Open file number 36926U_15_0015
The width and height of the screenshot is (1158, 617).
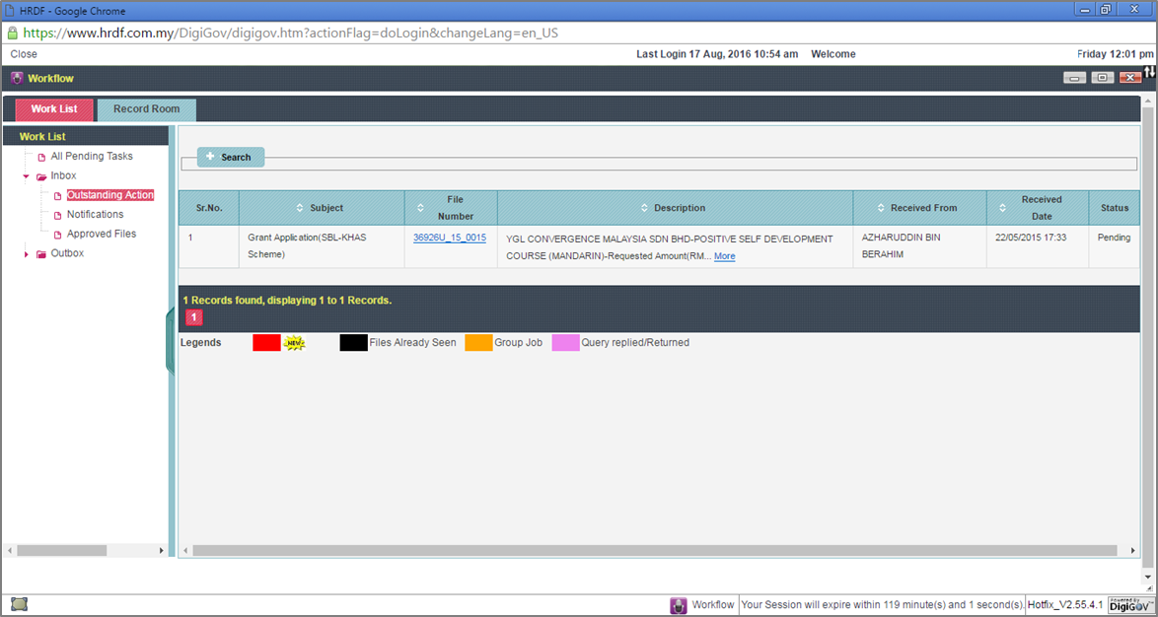(449, 238)
